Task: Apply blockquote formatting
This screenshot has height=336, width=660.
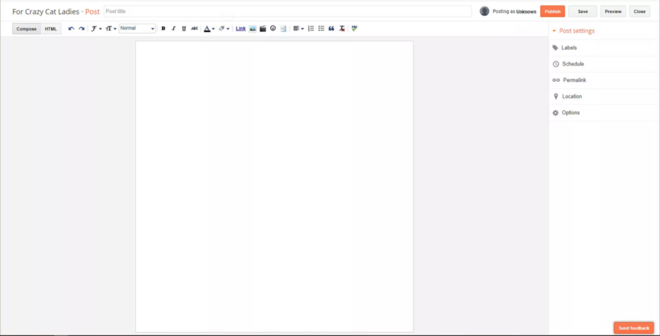Action: (x=331, y=28)
